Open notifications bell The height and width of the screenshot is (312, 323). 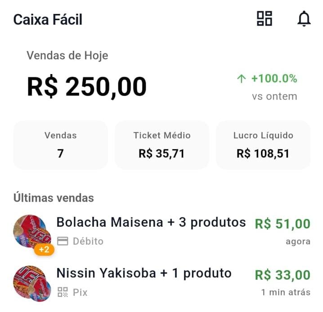pyautogui.click(x=305, y=19)
